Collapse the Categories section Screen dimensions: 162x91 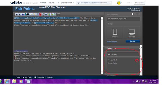pyautogui.click(x=139, y=48)
